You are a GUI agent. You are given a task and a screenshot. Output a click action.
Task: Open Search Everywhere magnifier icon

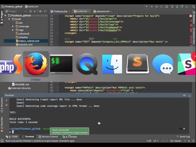(193, 6)
